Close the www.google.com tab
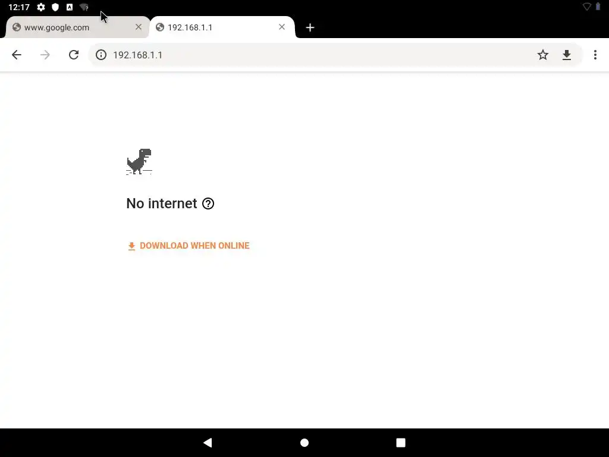This screenshot has width=609, height=457. [x=138, y=27]
